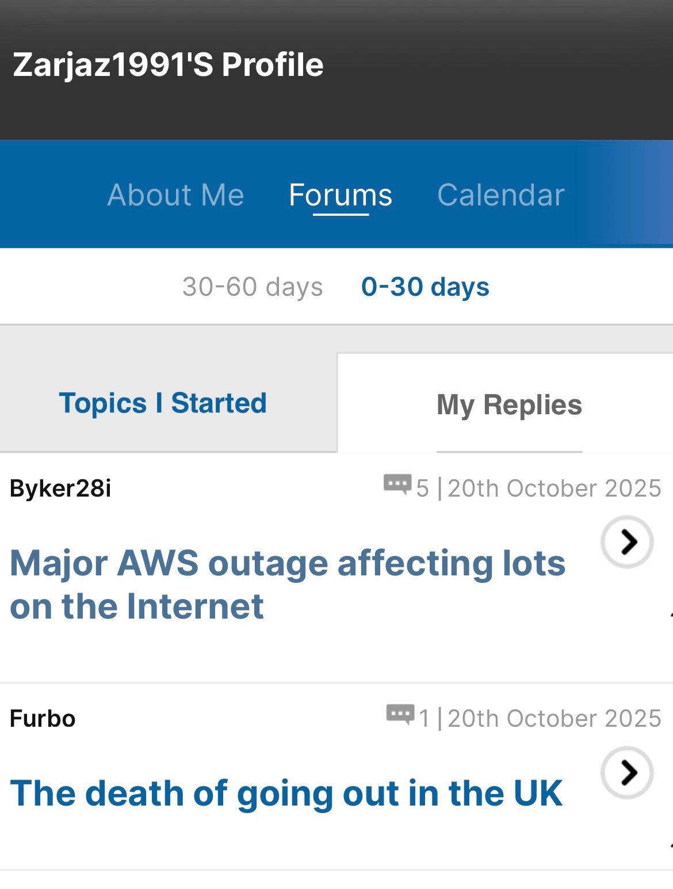Click the Furbo username
This screenshot has height=889, width=673.
[43, 719]
